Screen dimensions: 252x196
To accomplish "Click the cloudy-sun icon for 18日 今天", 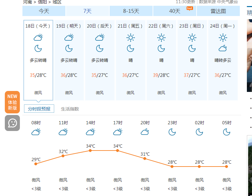I will point(38,37).
